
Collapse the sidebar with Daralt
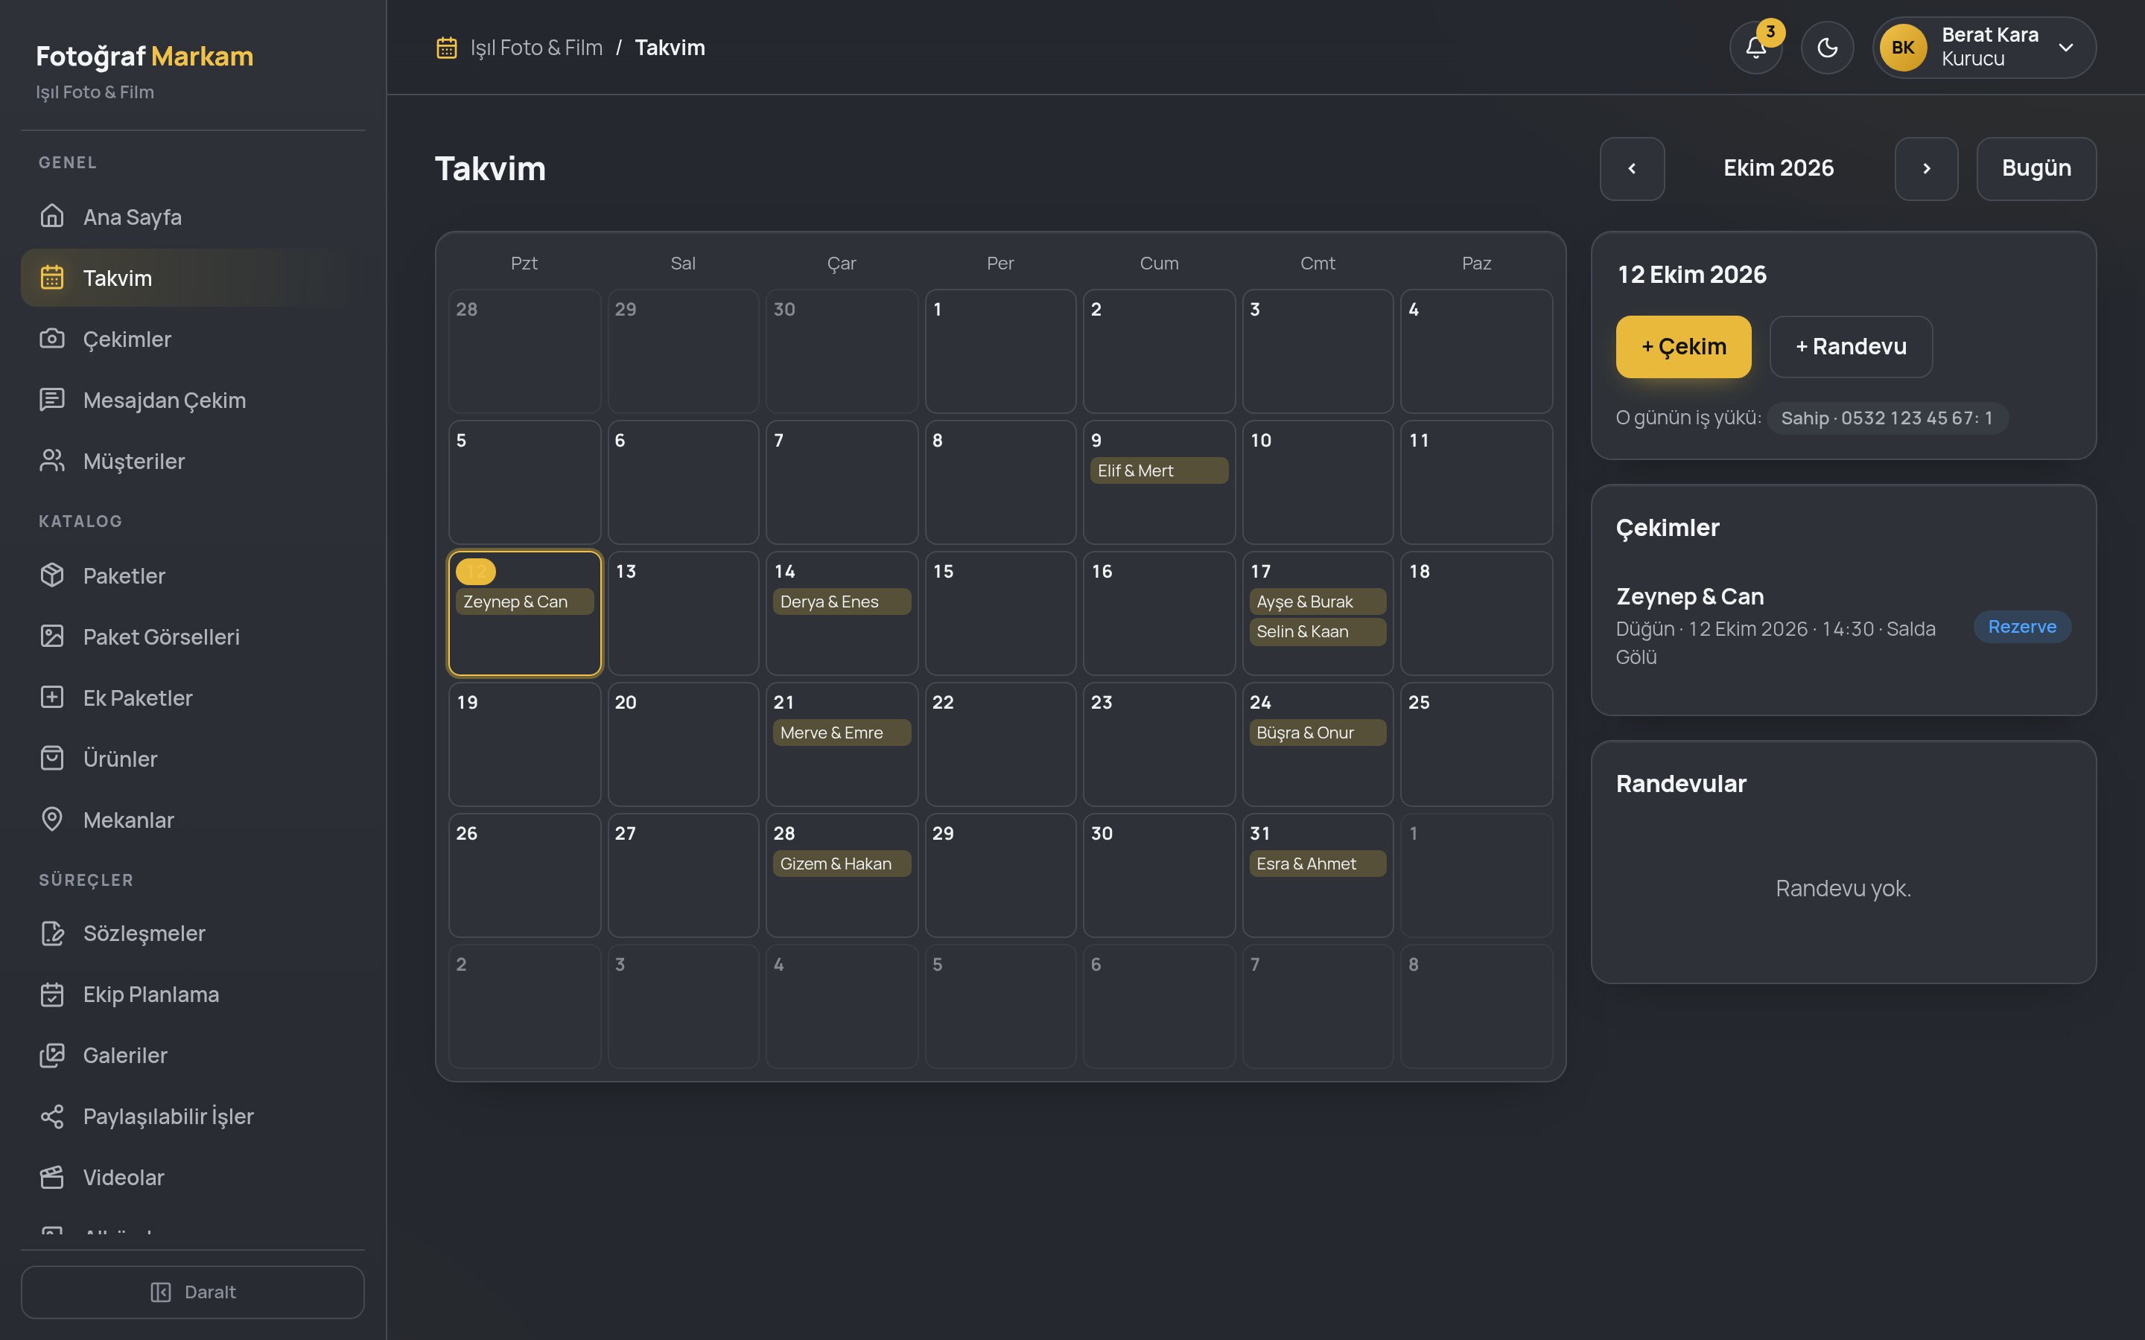(192, 1292)
